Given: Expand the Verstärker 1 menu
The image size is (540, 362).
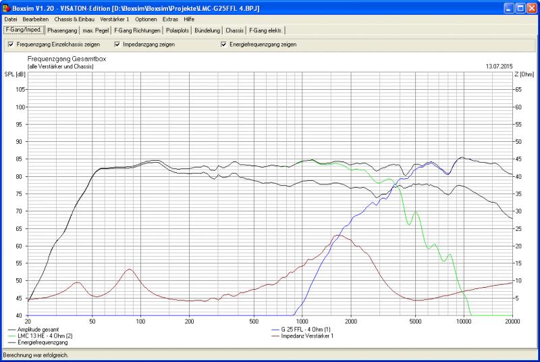Looking at the screenshot, I should click(114, 20).
